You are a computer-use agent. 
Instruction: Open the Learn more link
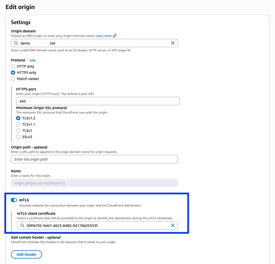coord(103,36)
